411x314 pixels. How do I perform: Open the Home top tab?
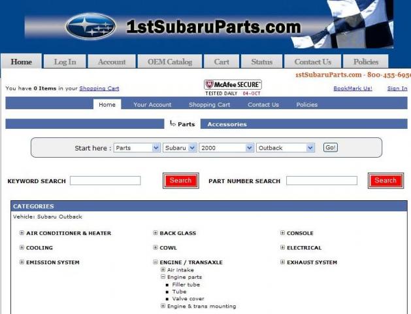click(21, 61)
